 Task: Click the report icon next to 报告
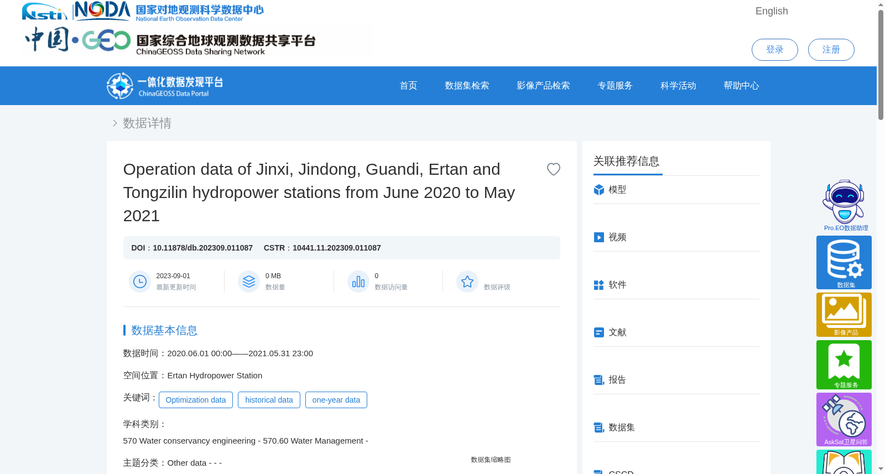[598, 380]
